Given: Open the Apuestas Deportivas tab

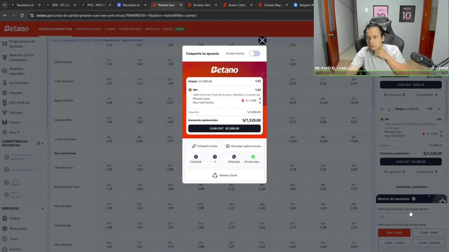Looking at the screenshot, I should tap(55, 29).
